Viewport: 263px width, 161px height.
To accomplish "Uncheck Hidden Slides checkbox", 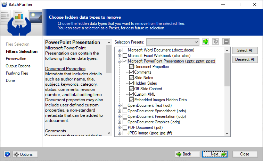I will (131, 83).
